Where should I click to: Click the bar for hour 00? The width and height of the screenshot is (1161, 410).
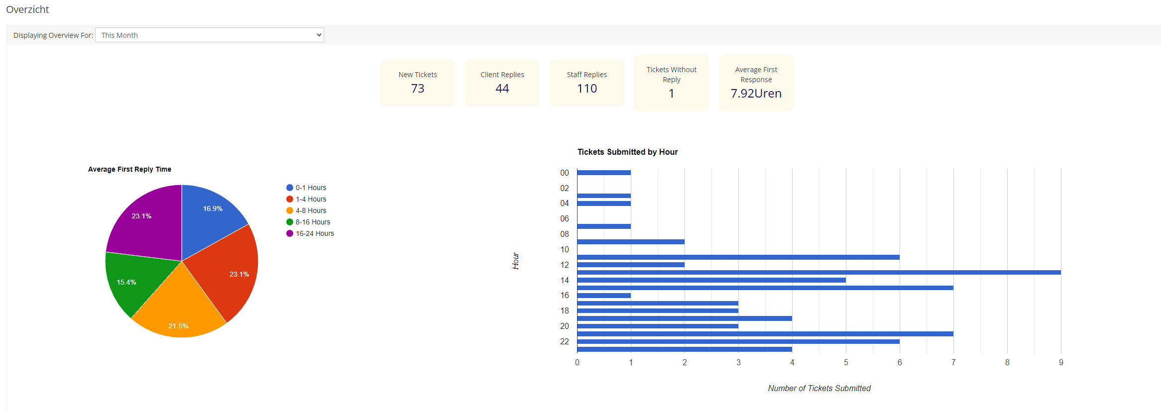[x=604, y=173]
